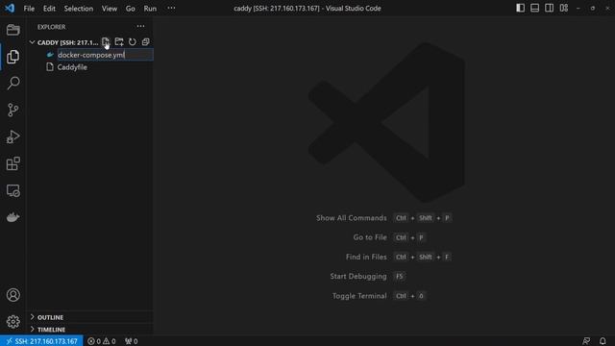Viewport: 615px width, 346px height.
Task: Open the overflow menu with more menus
Action: pyautogui.click(x=171, y=8)
